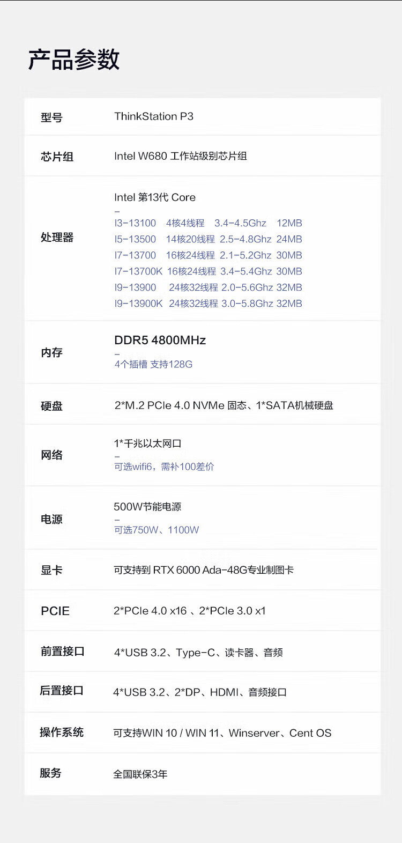The image size is (402, 843).
Task: Click the 产品参数 heading
Action: click(74, 60)
